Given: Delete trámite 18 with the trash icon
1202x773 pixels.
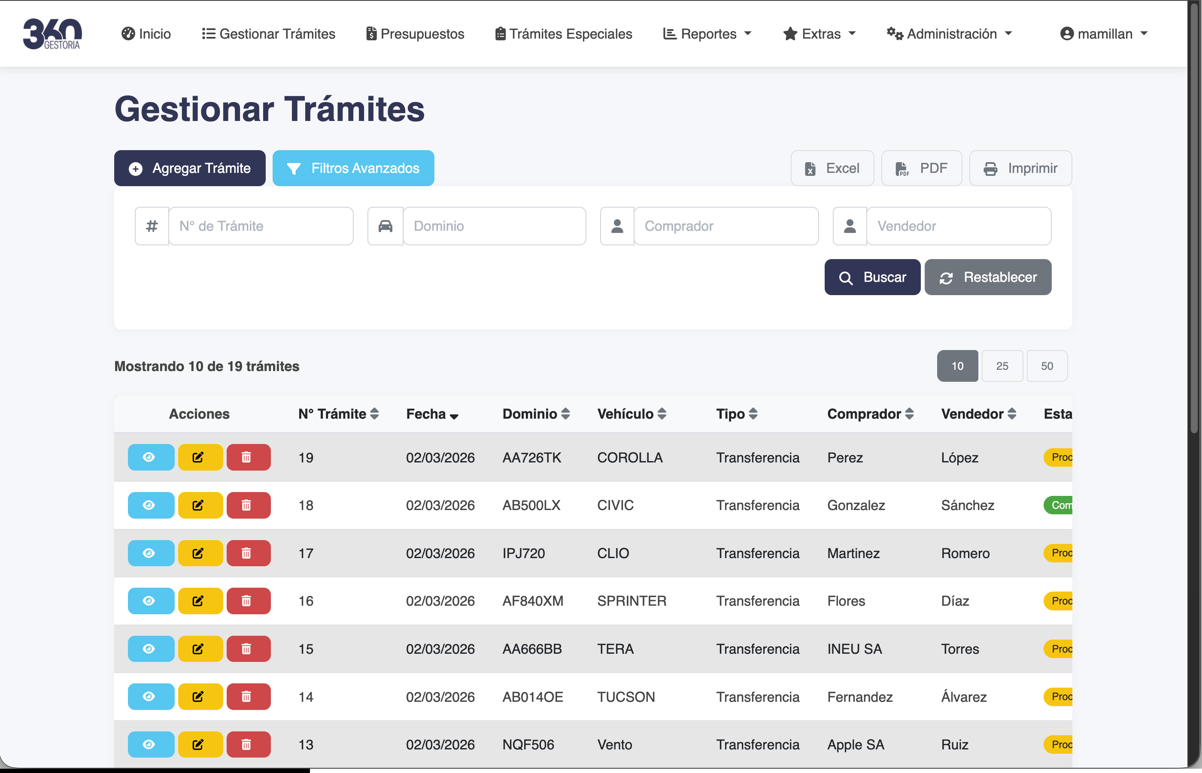Looking at the screenshot, I should point(248,505).
